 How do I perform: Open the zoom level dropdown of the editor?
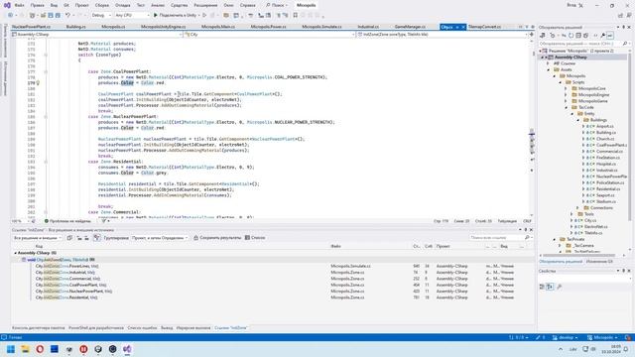pos(20,221)
